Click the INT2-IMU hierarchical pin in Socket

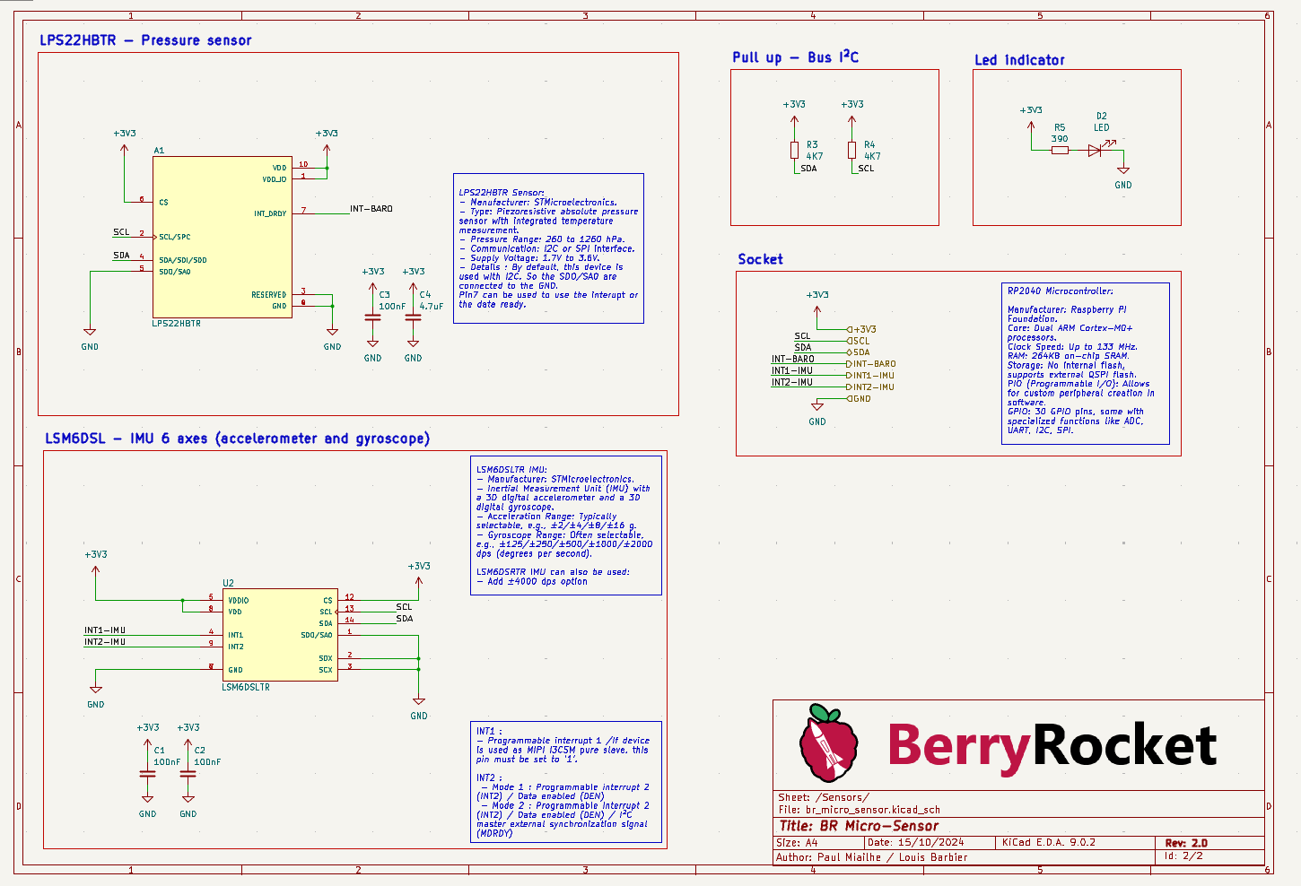click(872, 387)
